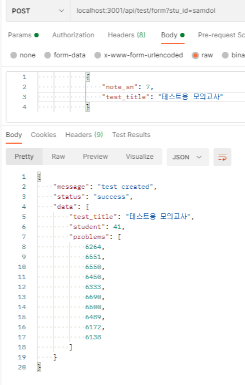Click the response "test_title" line
245x385 pixels.
(x=132, y=217)
